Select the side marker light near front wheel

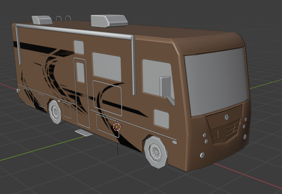pyautogui.click(x=175, y=142)
